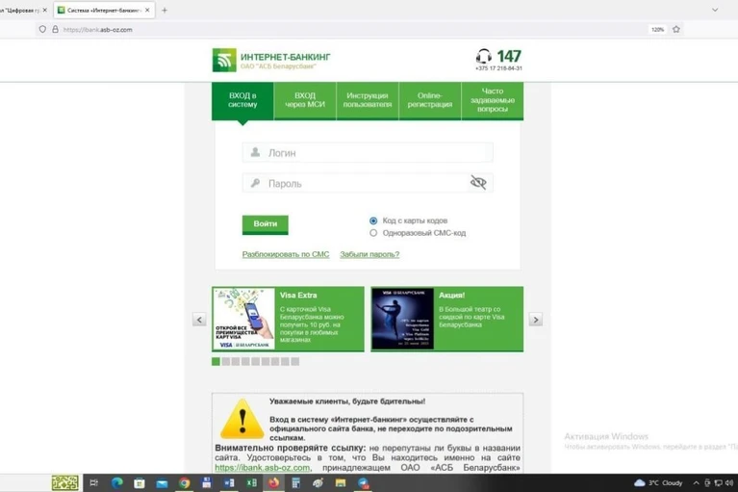Screen dimensions: 738x492
Task: Click into the 'Логин' input field
Action: point(368,152)
